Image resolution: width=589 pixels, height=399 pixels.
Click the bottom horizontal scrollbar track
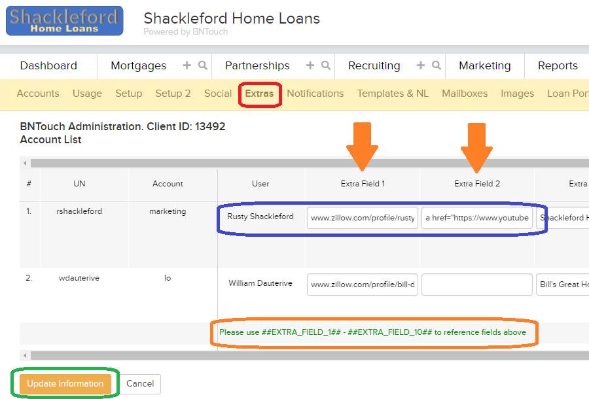click(310, 355)
